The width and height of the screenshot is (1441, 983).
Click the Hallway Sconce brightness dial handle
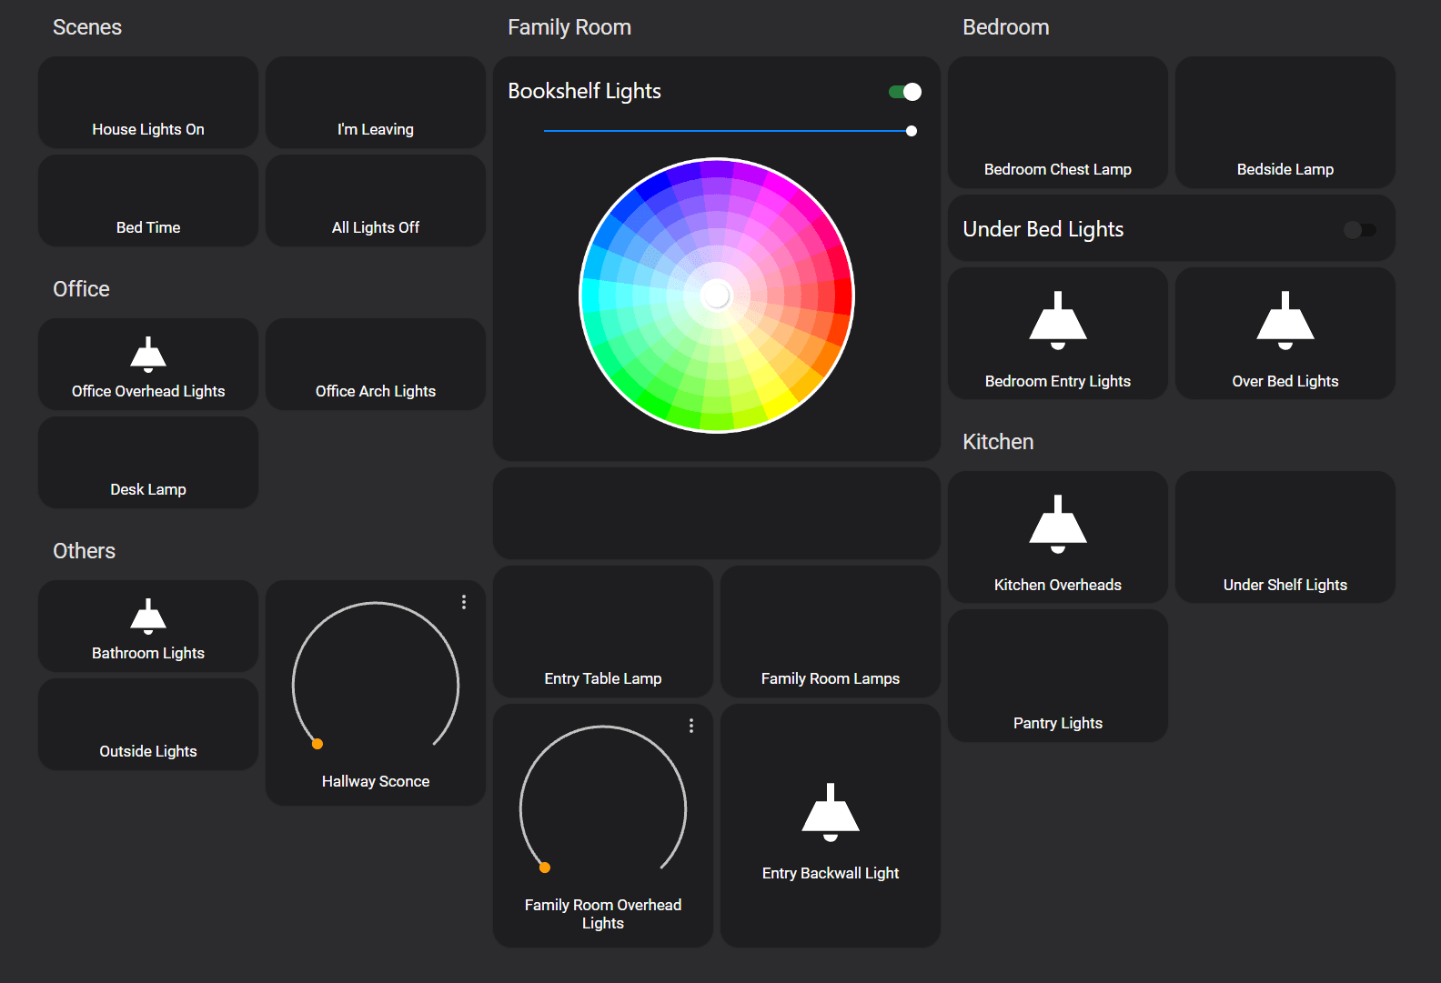coord(317,744)
